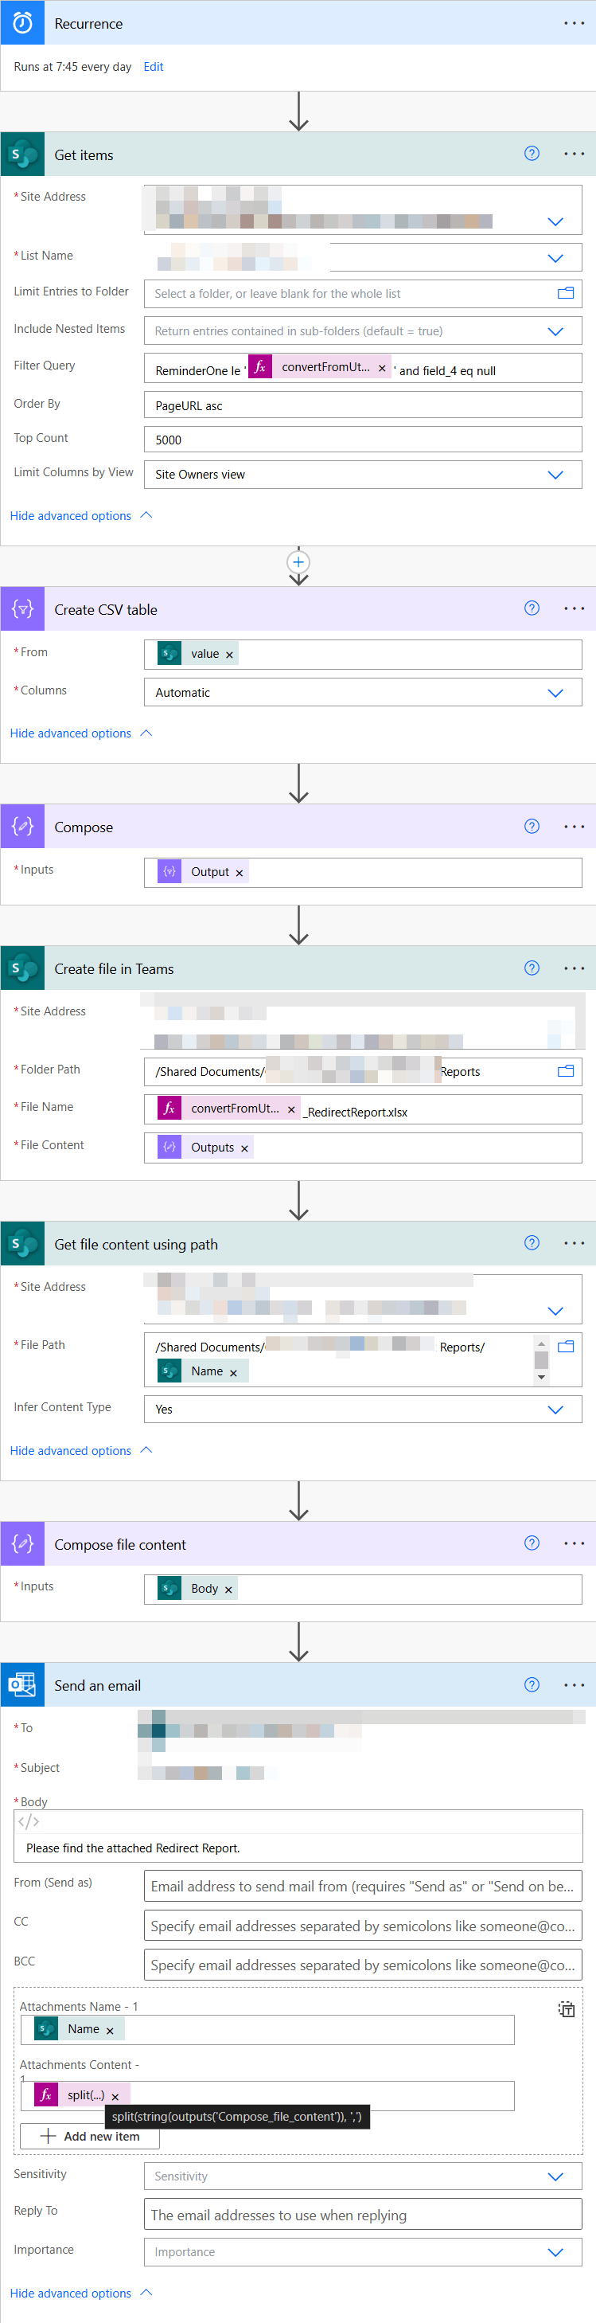Remove value token from From field

pyautogui.click(x=229, y=655)
